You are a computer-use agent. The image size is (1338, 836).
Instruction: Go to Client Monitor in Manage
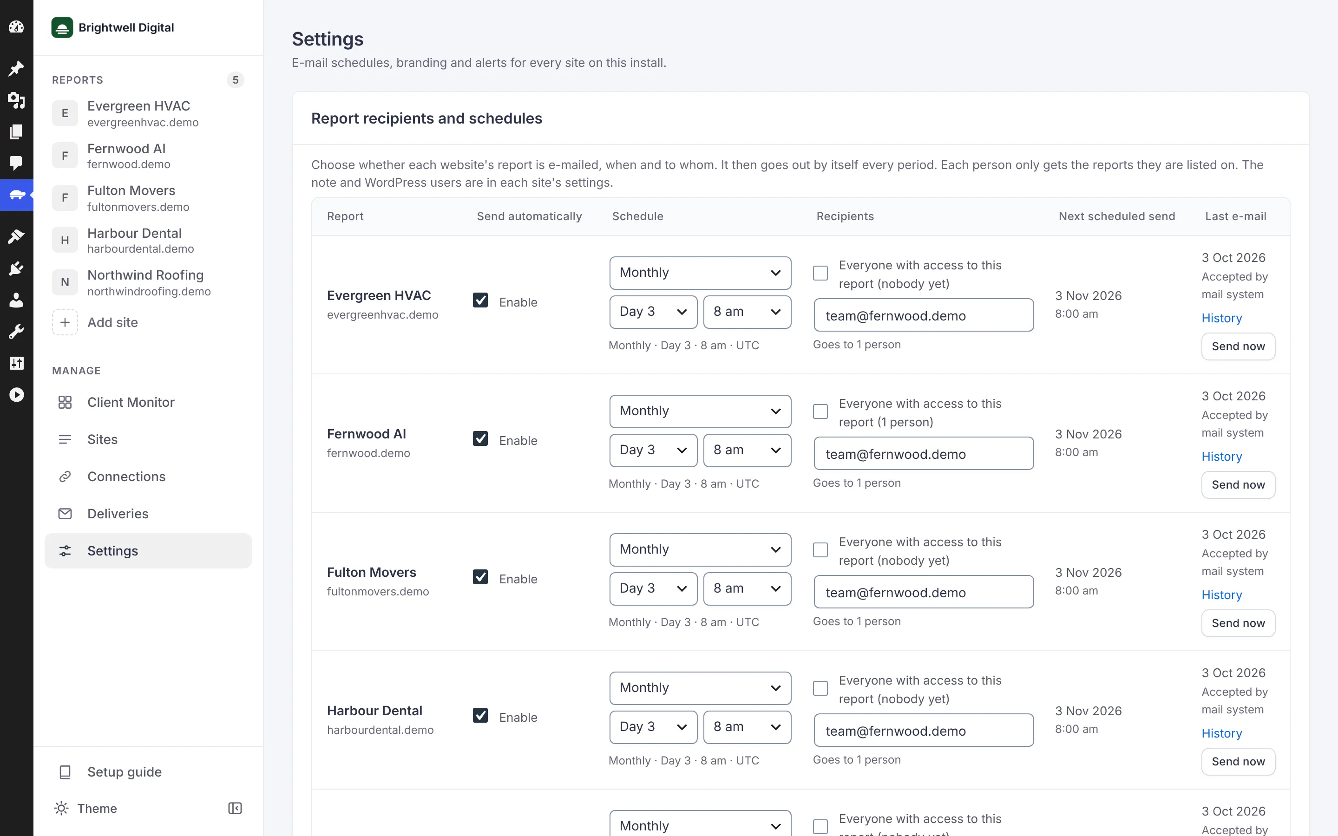point(148,402)
